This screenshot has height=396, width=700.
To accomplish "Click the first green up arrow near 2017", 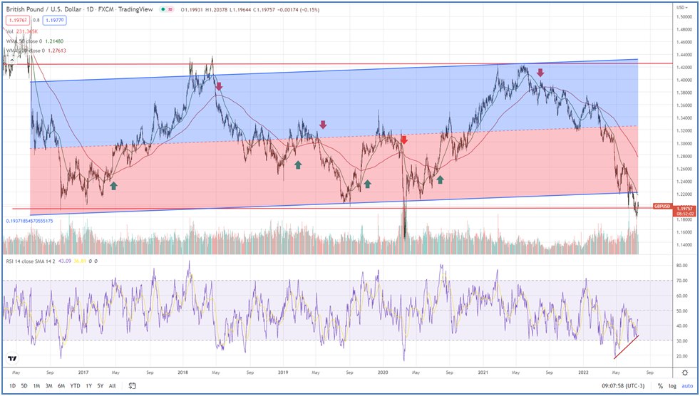I will point(113,186).
